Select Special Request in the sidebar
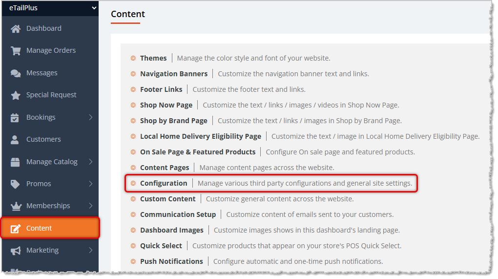Screen dimensions: 498x279 [x=50, y=95]
